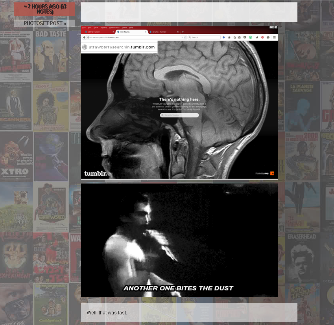The height and width of the screenshot is (325, 334).
Task: Close the 'Not found.' tab
Action: pos(146,32)
